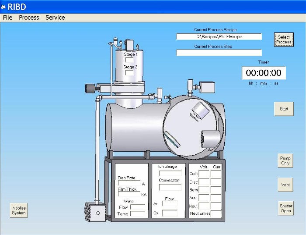Open the Service menu
This screenshot has width=306, height=235.
click(x=55, y=18)
